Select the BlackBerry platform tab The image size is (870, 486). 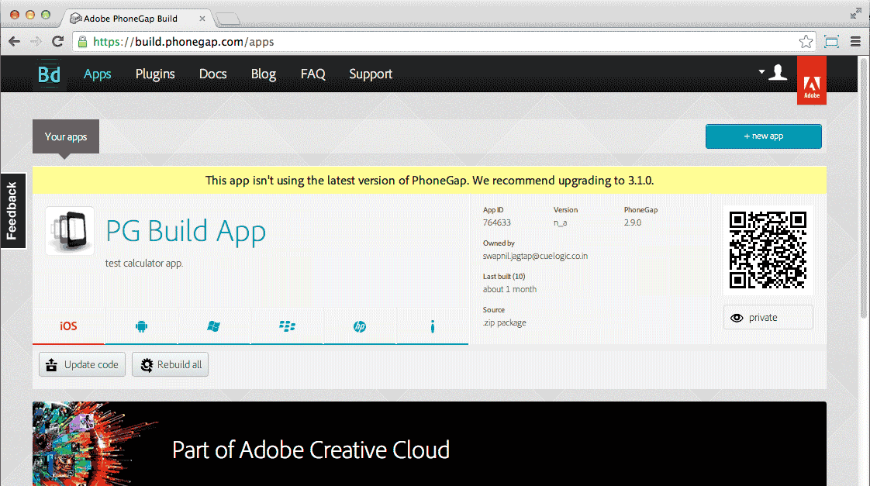coord(287,326)
